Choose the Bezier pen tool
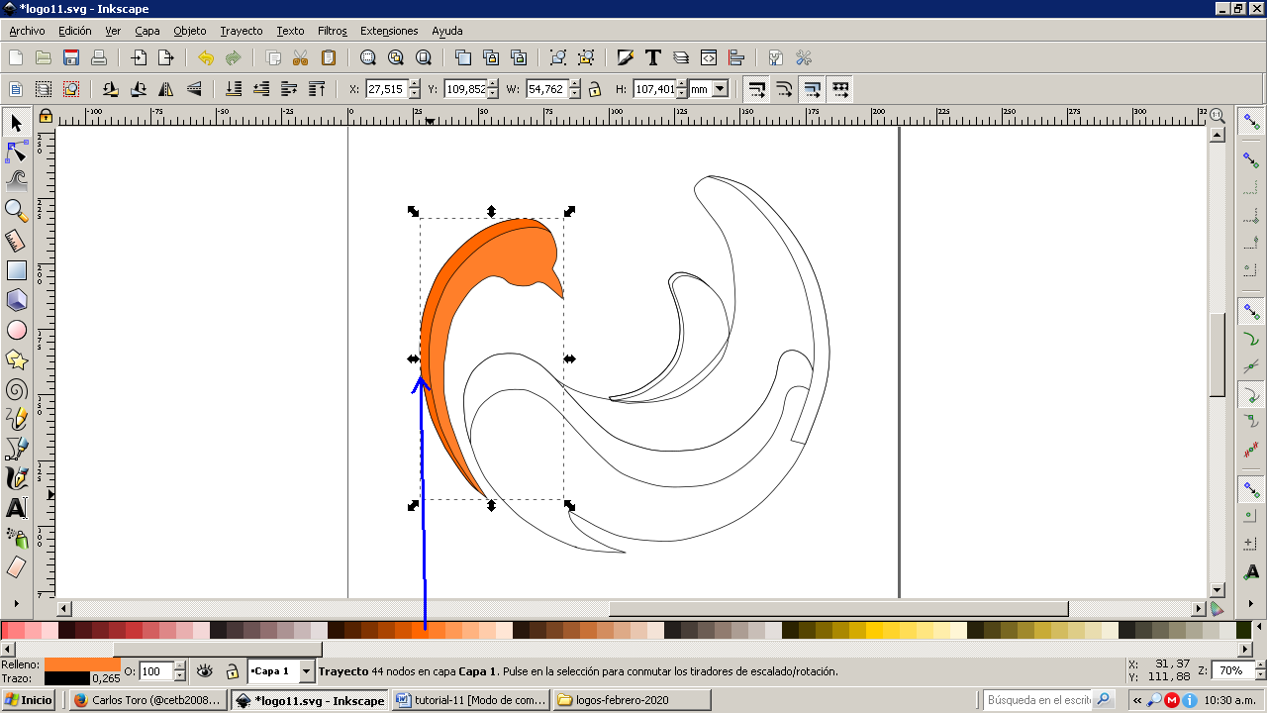This screenshot has height=713, width=1267. pos(16,448)
